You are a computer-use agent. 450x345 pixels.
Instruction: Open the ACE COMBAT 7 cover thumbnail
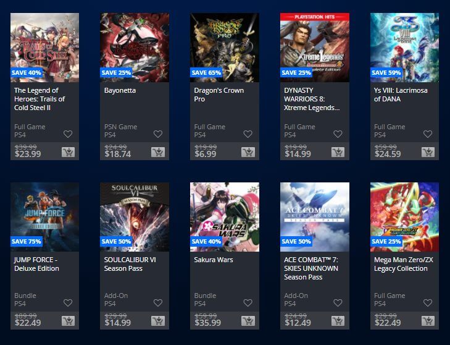(x=315, y=217)
